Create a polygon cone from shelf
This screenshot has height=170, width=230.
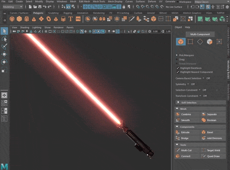coord(34,19)
